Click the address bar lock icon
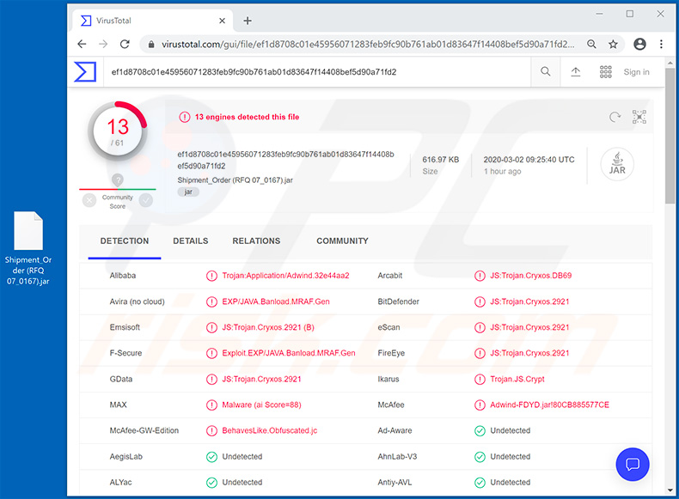The image size is (679, 499). click(151, 44)
